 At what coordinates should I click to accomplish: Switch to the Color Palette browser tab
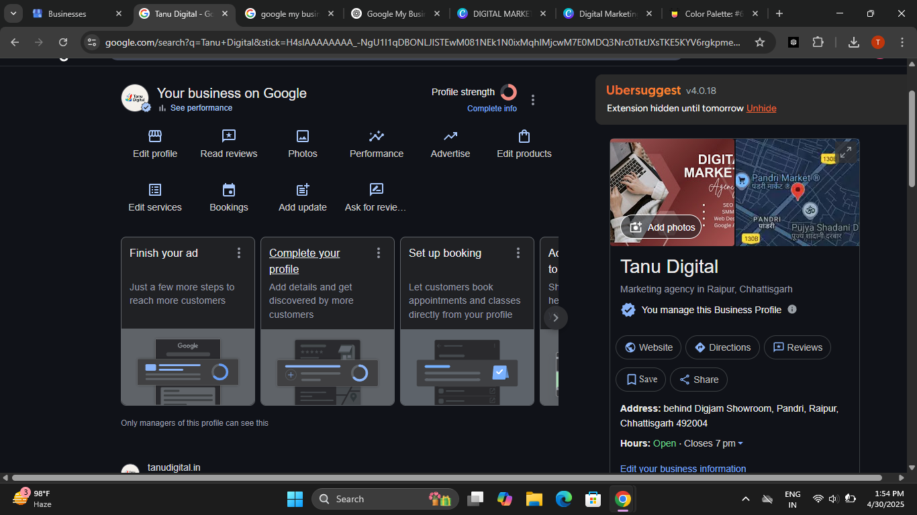[713, 13]
